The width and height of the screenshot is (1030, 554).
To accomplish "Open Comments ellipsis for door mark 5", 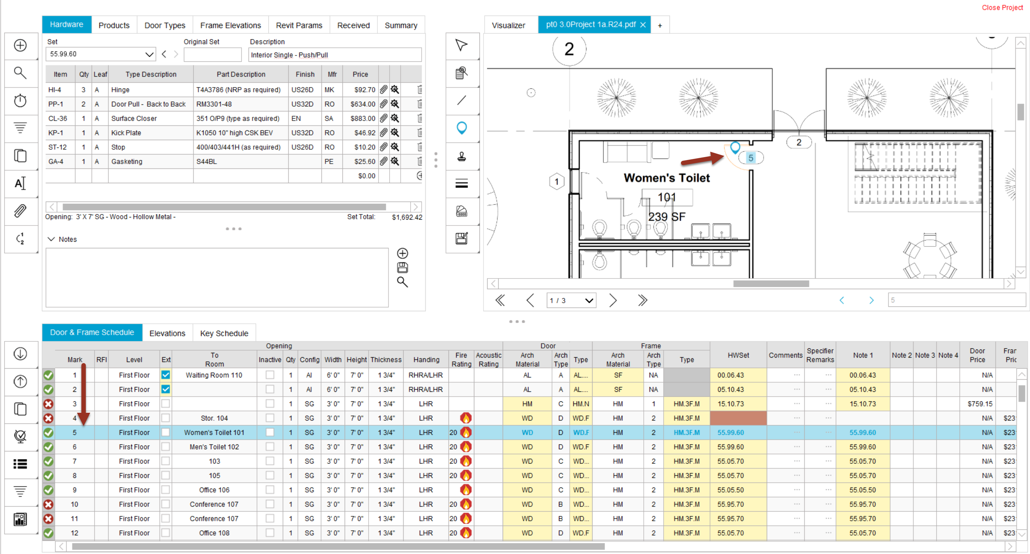I will [797, 432].
